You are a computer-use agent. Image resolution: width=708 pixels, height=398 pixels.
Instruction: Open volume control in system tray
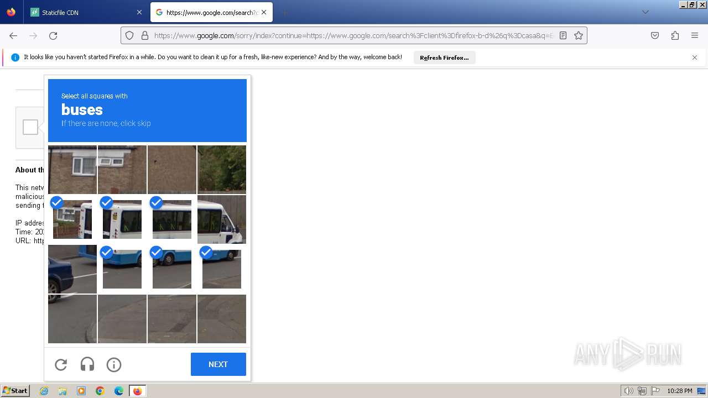click(628, 391)
